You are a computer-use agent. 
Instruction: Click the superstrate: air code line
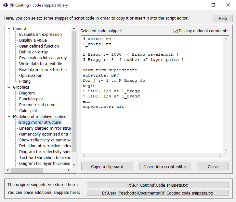(103, 107)
